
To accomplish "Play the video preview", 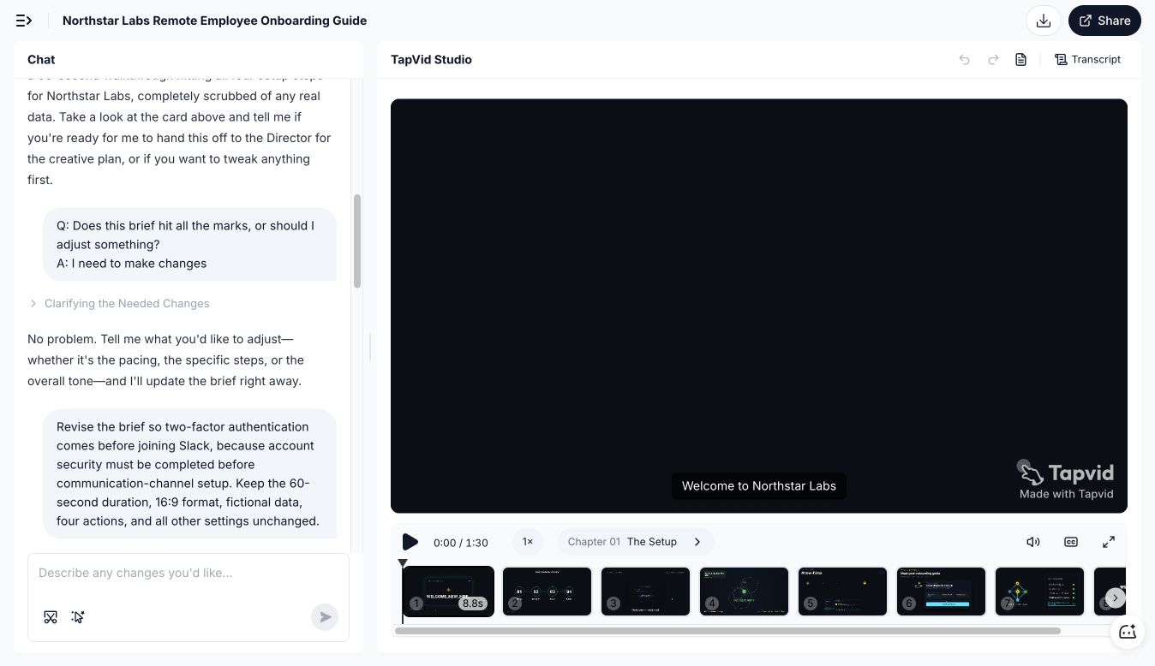I will tap(410, 542).
